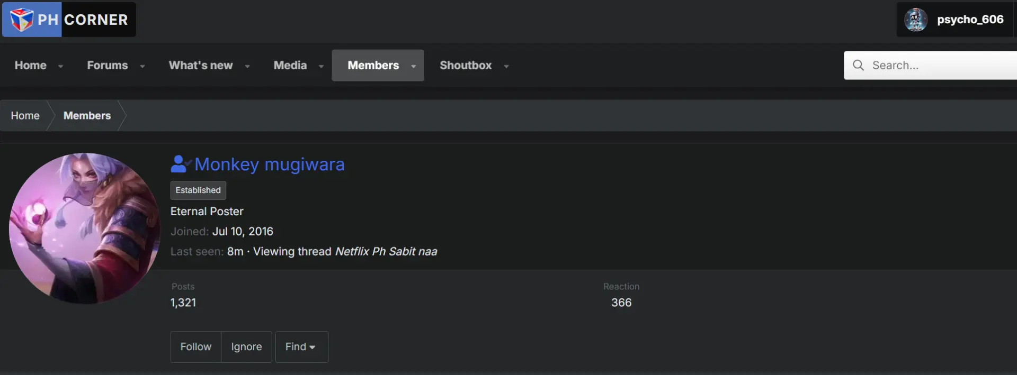1017x375 pixels.
Task: Click the search magnifier icon
Action: coord(858,65)
